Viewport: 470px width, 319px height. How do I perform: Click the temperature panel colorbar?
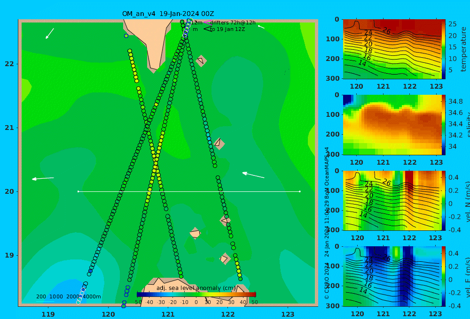tap(443, 49)
